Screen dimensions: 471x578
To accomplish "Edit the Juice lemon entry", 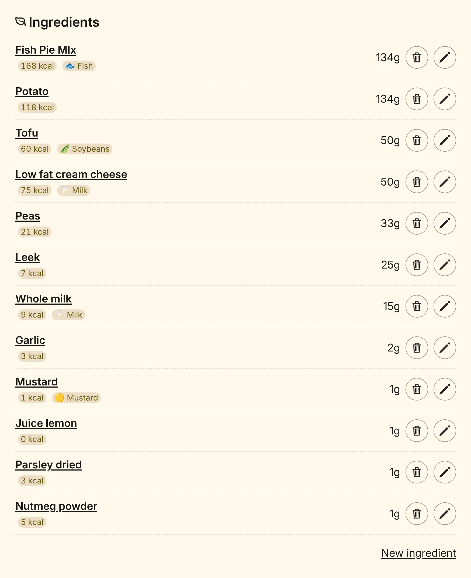I will tap(445, 431).
